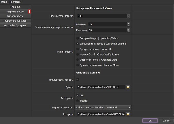
Task: Toggle the Использовать прокси checkbox
Action: [78, 80]
